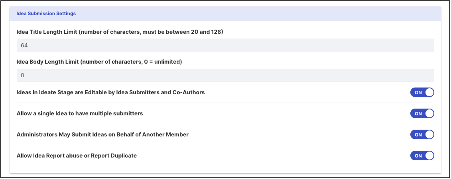Image resolution: width=451 pixels, height=179 pixels.
Task: Click the Idea Submission Settings header
Action: [x=46, y=14]
